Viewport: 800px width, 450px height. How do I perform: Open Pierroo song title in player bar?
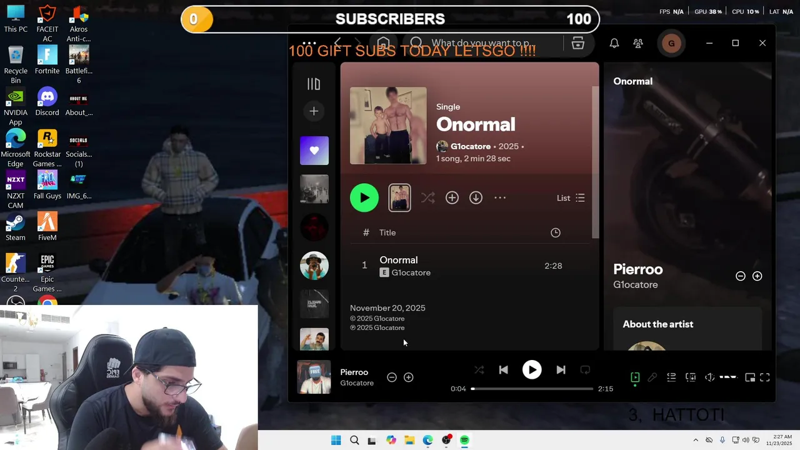(x=354, y=372)
